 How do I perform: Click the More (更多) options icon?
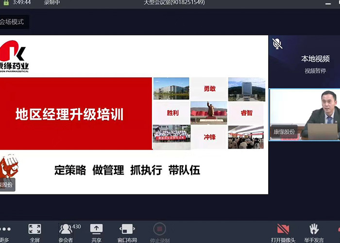click(x=5, y=229)
